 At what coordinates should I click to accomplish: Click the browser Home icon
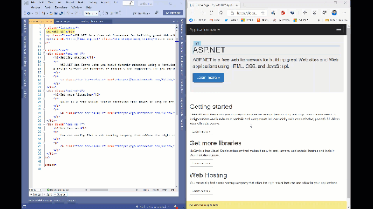(221, 13)
